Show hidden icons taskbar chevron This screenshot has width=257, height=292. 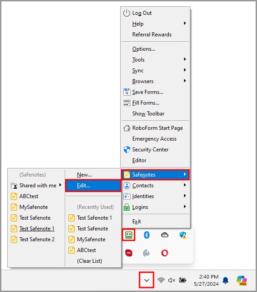[147, 280]
